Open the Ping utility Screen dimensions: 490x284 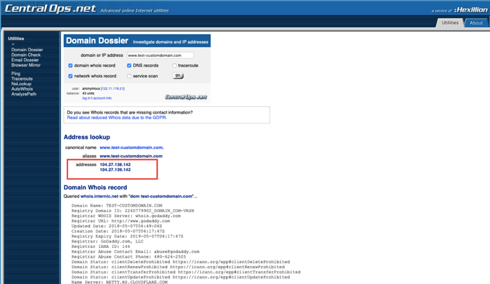16,73
